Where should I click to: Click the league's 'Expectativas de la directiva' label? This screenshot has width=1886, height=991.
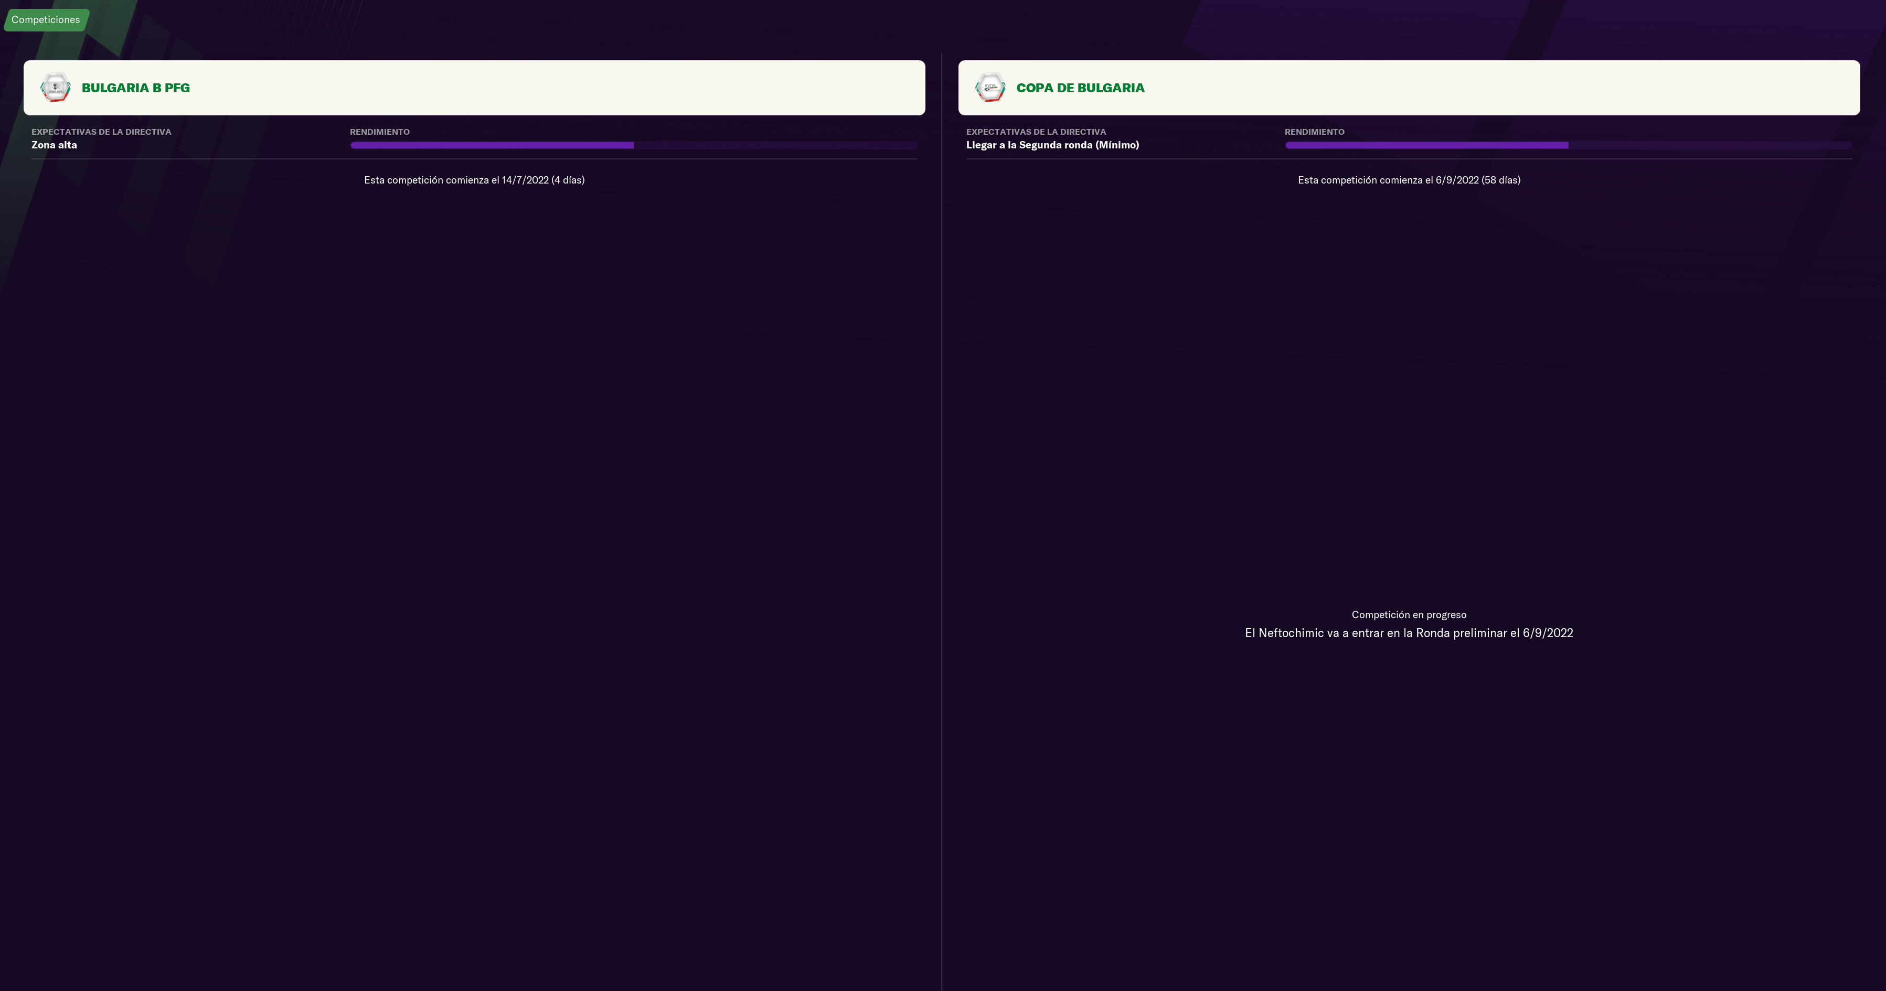101,132
